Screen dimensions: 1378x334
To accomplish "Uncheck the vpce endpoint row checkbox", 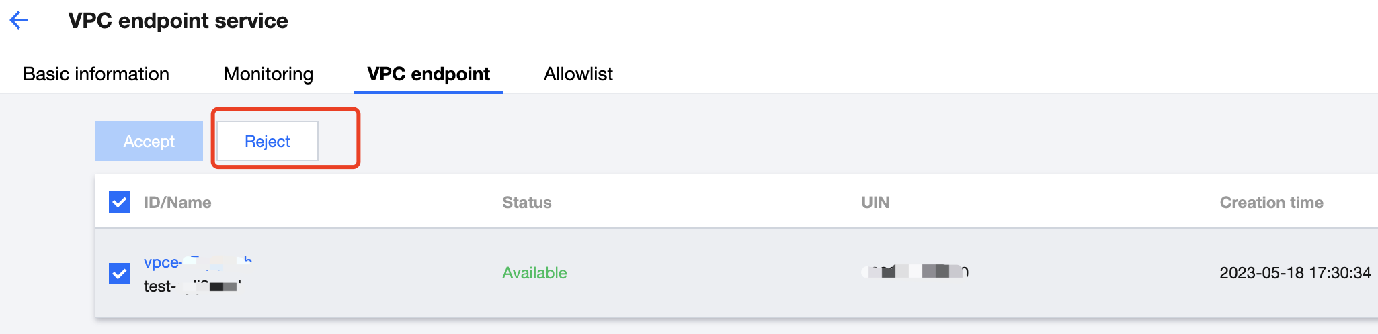I will [120, 273].
